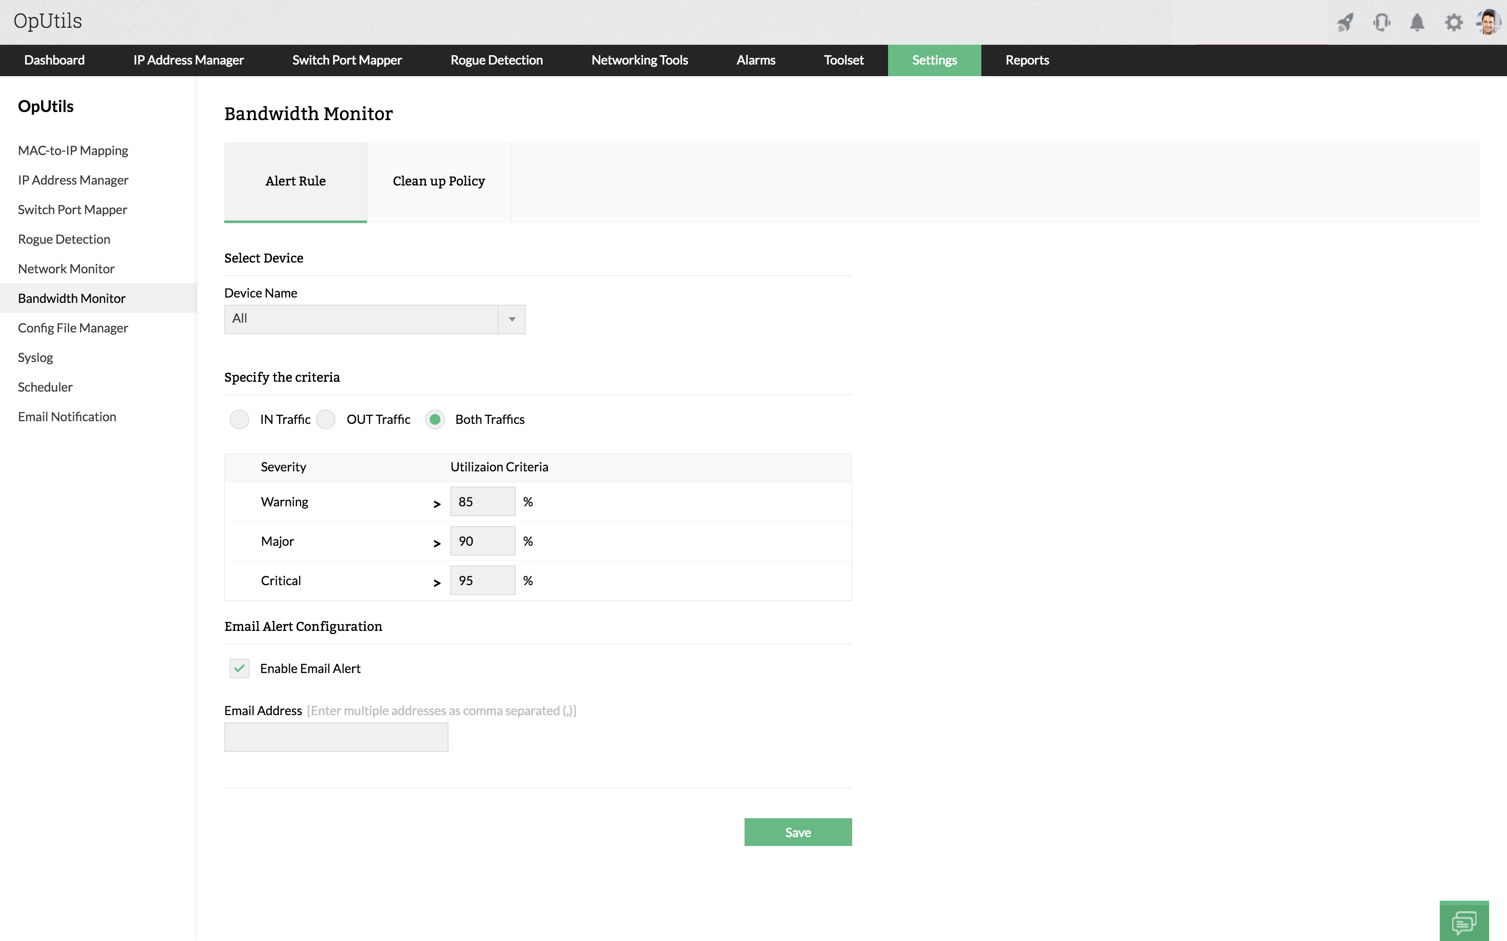The width and height of the screenshot is (1507, 941).
Task: Open the user profile avatar
Action: click(1488, 22)
